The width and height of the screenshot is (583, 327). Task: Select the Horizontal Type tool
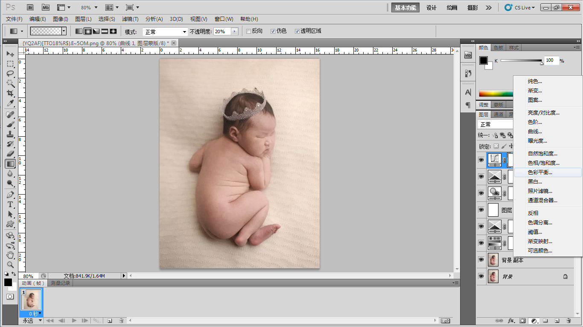click(x=10, y=205)
